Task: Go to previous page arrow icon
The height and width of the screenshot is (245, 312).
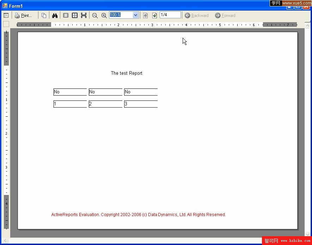Action: tap(146, 15)
